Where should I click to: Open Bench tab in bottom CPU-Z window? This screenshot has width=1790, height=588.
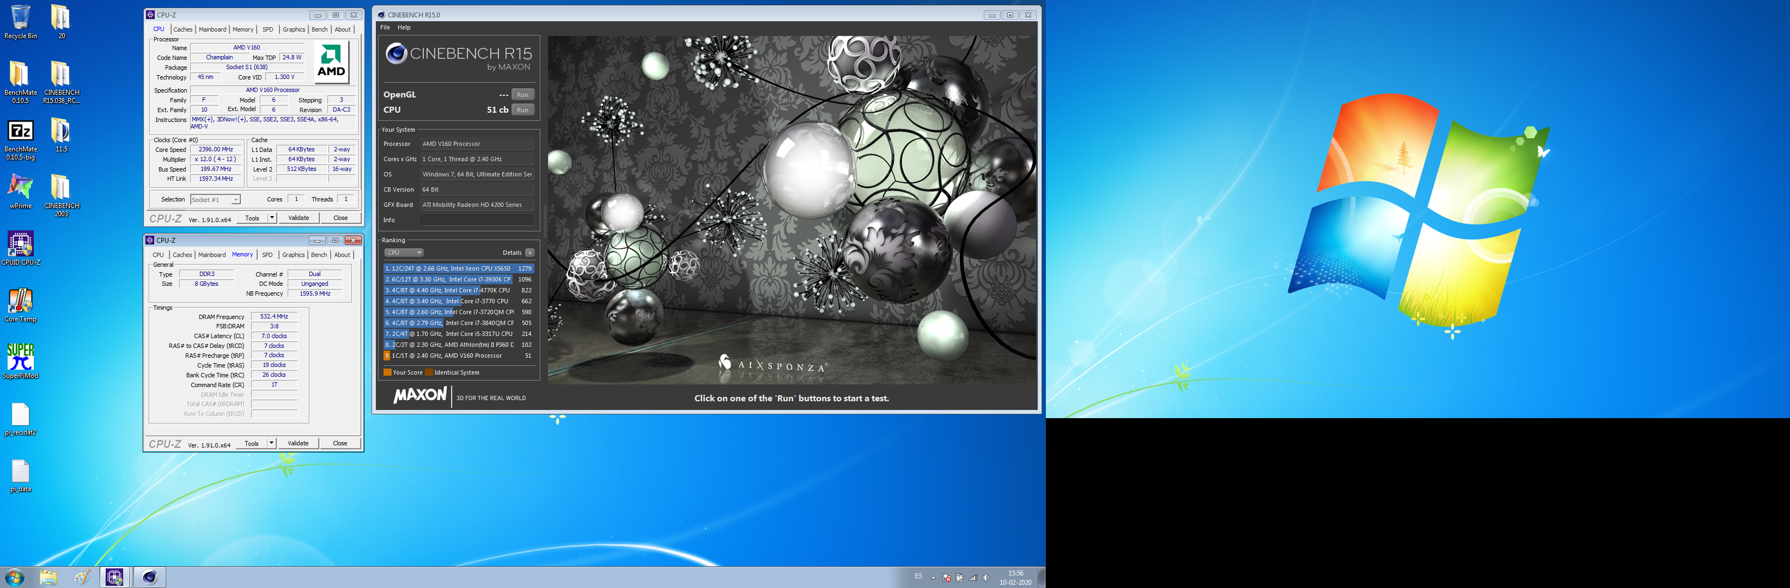tap(319, 255)
